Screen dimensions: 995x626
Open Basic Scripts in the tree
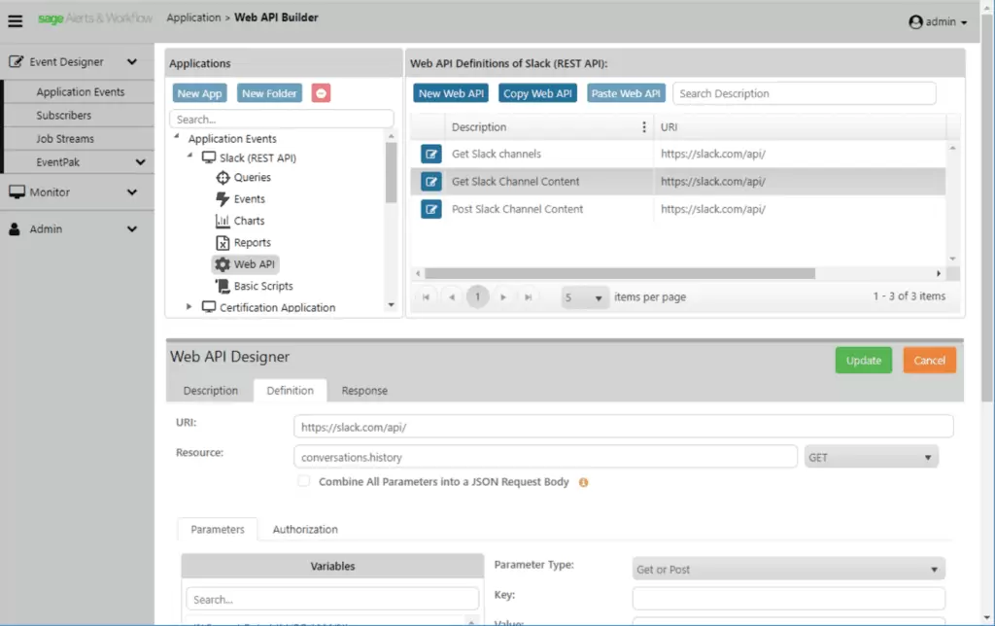[223, 286]
